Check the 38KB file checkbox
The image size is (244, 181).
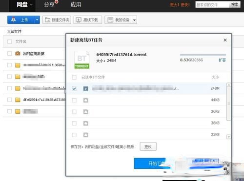point(74,123)
